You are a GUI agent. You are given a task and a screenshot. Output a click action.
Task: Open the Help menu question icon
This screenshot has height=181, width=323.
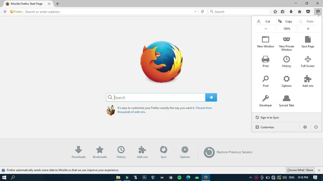coord(305,127)
